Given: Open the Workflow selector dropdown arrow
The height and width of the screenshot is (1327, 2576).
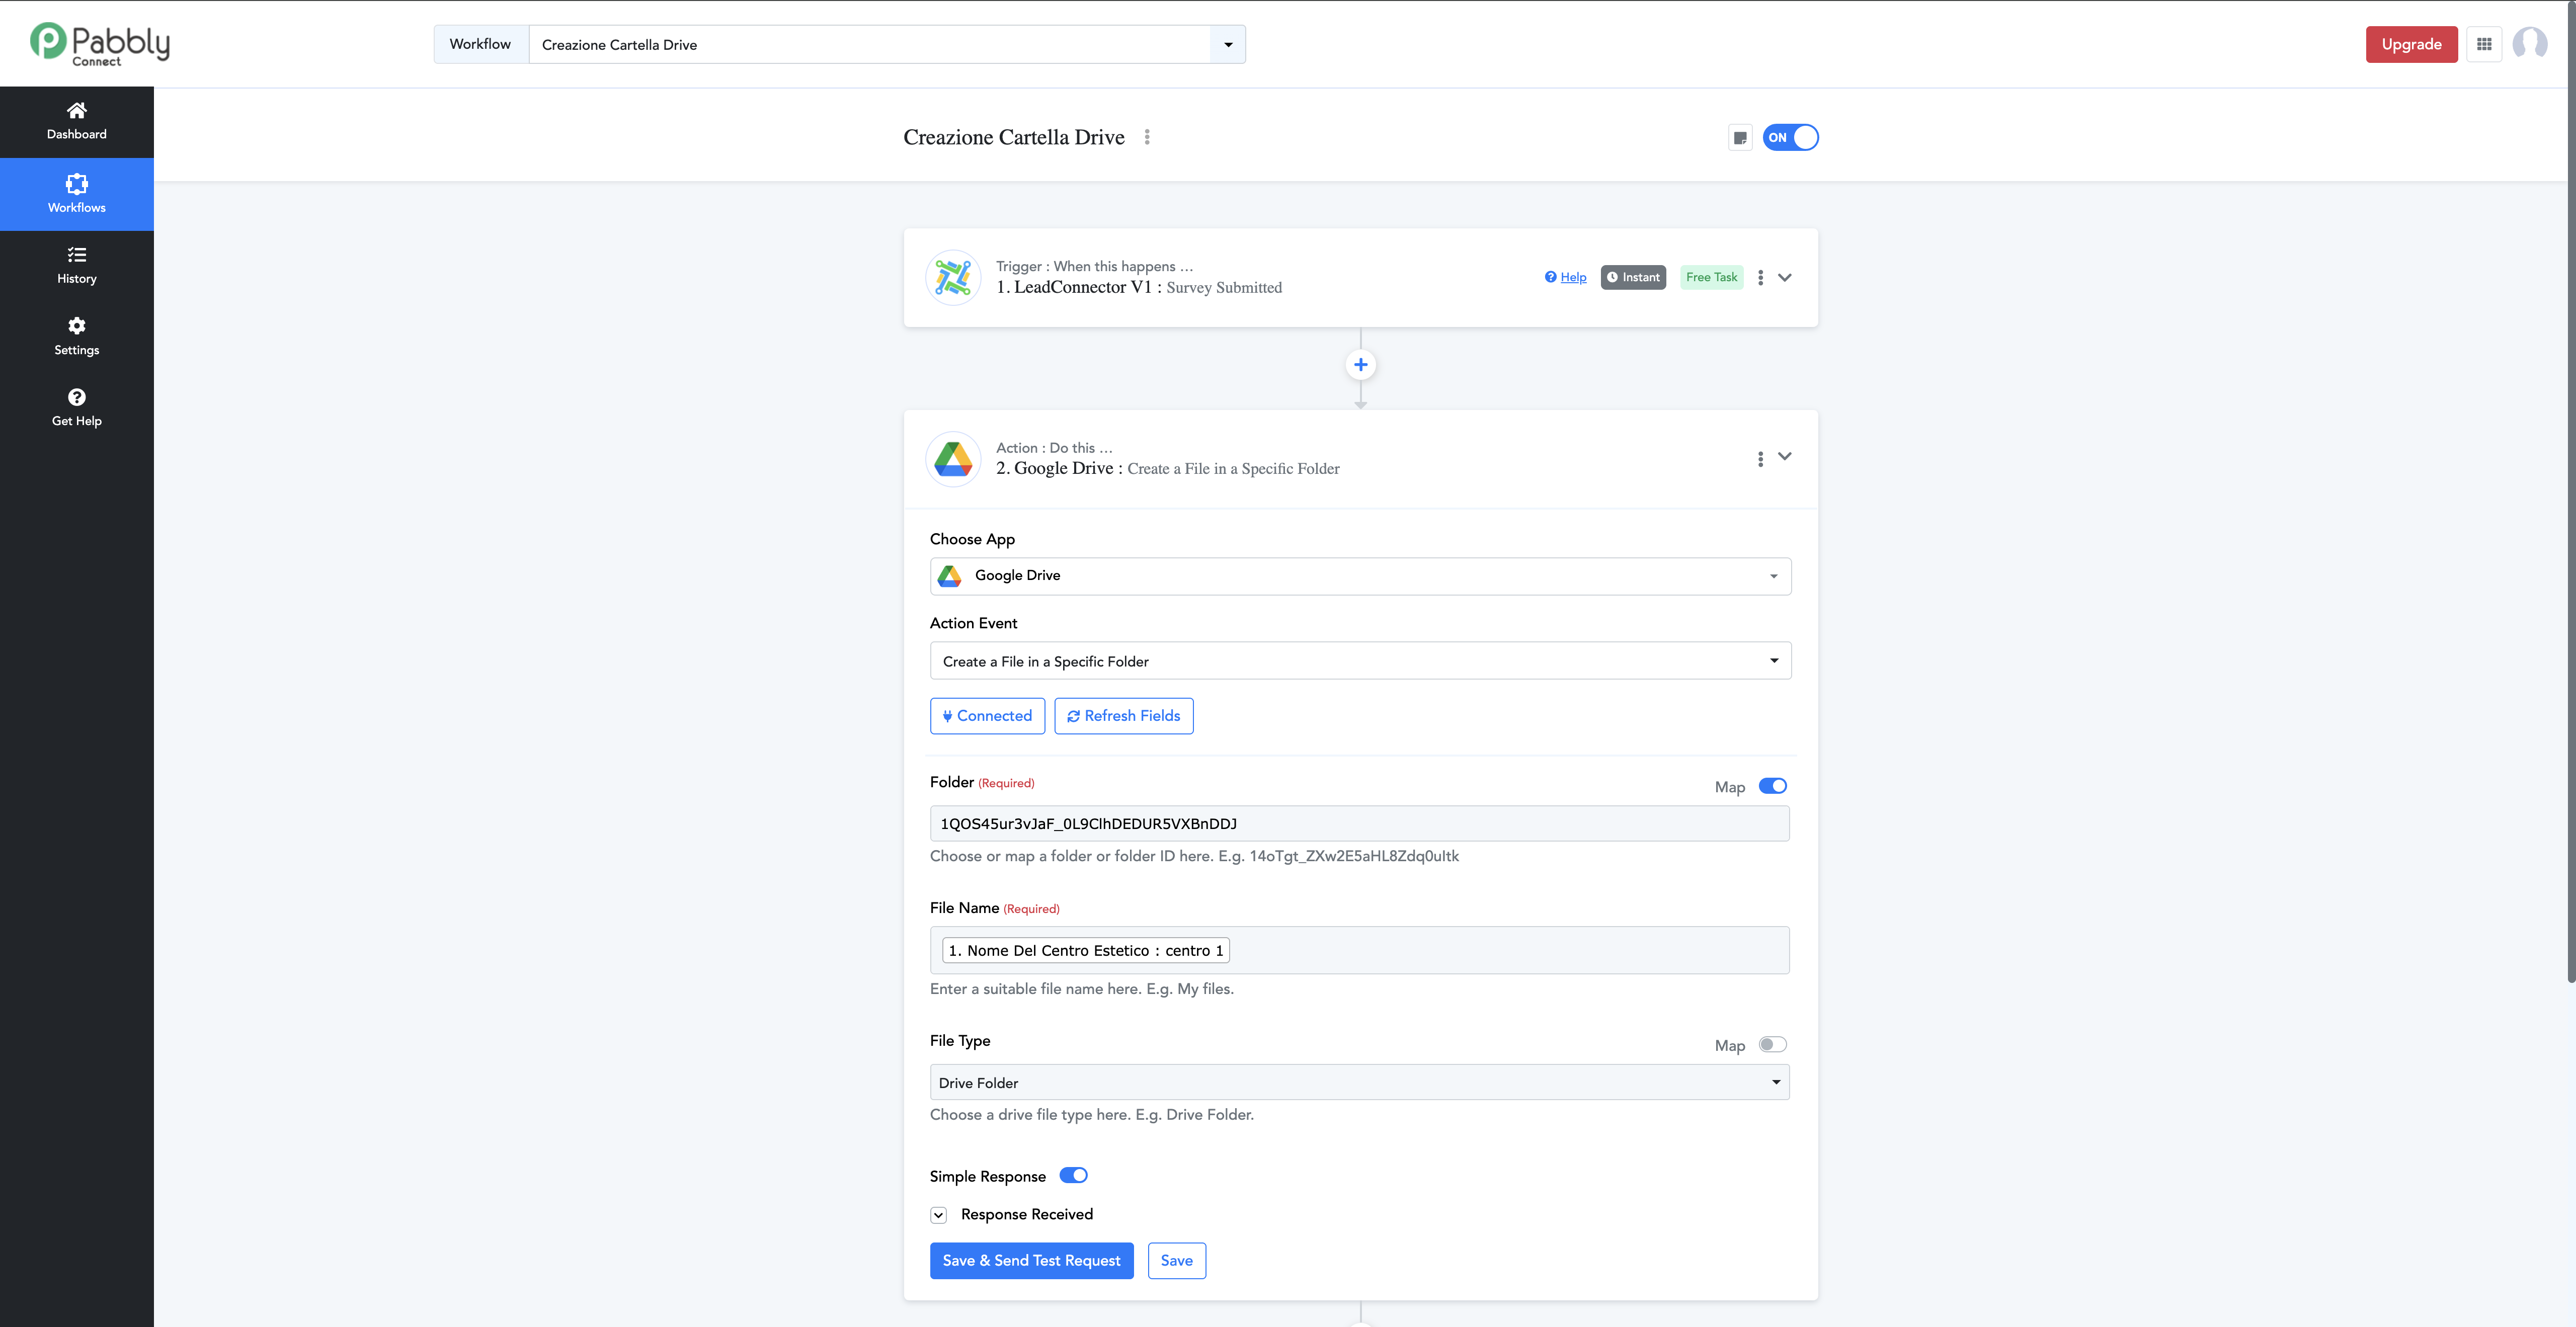Looking at the screenshot, I should (1228, 44).
